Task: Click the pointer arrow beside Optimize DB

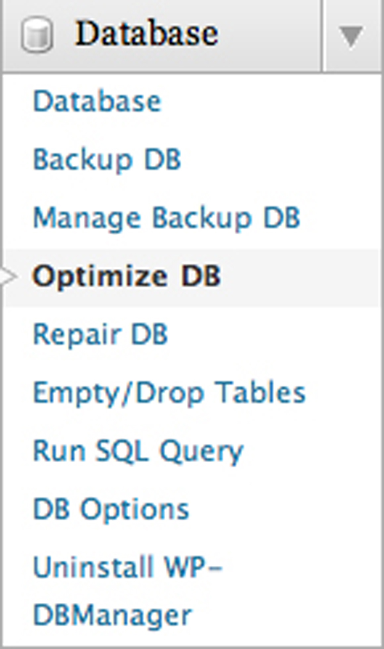Action: [8, 277]
